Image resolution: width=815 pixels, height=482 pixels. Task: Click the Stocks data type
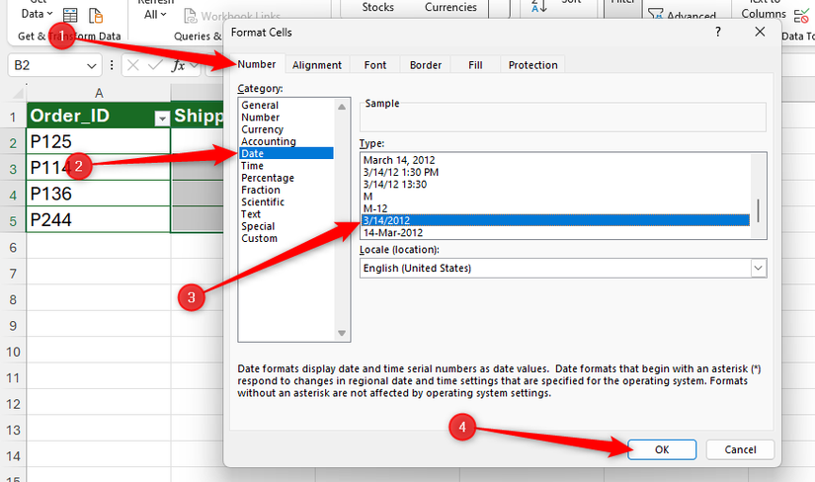(378, 7)
